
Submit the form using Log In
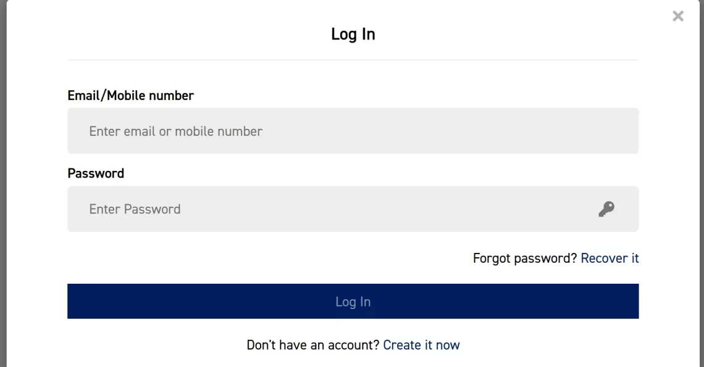(353, 302)
